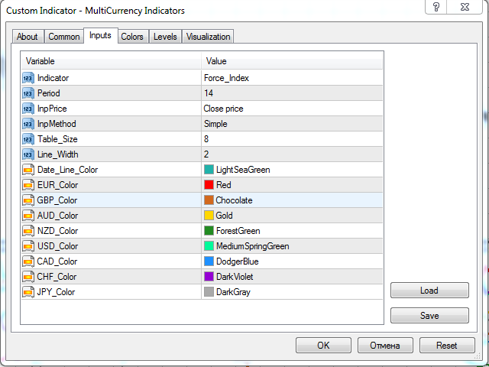Click the icon beside the Indicator variable
This screenshot has height=367, width=489.
click(28, 78)
